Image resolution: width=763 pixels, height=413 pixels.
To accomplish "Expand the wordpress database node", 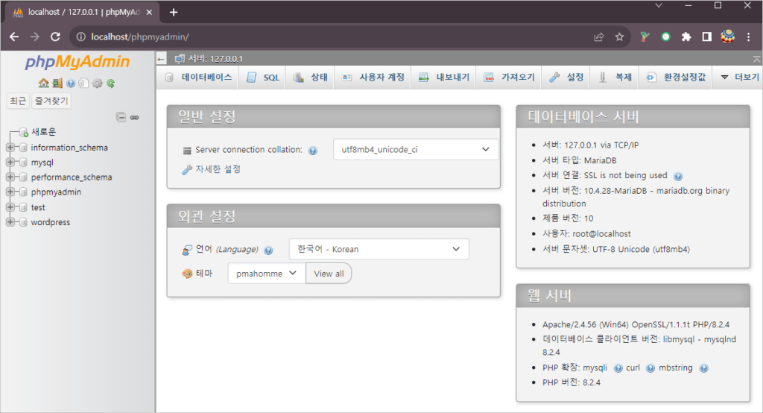I will (10, 221).
